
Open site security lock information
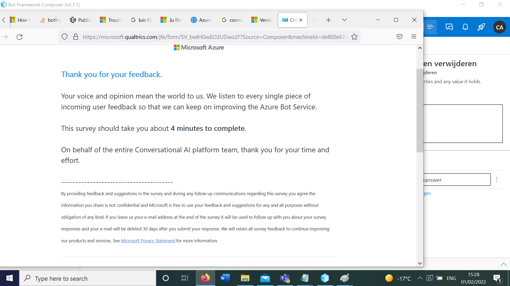(76, 37)
